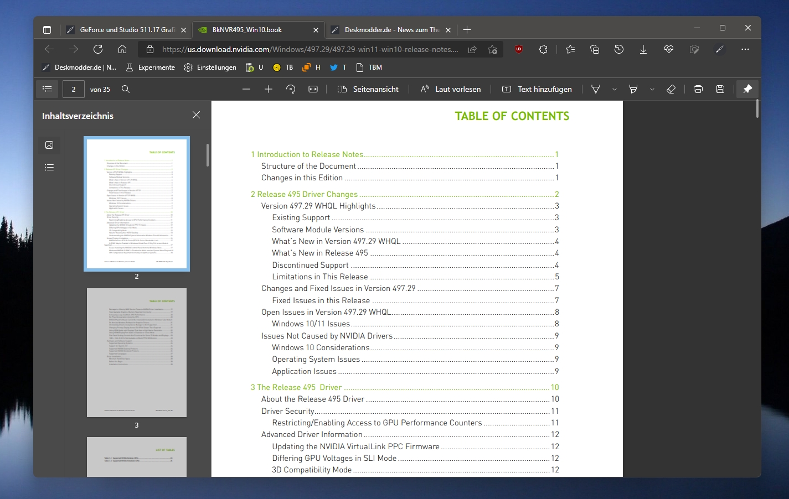Reload the page with the refresh icon
Image resolution: width=789 pixels, height=499 pixels.
click(98, 49)
